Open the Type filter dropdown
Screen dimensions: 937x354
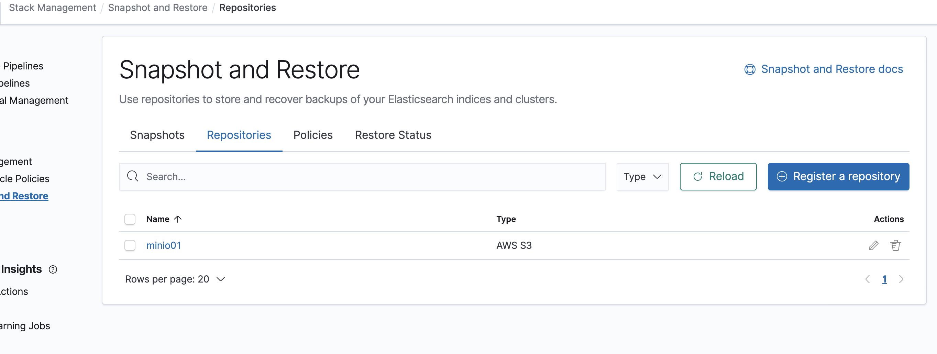642,177
